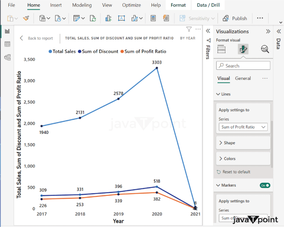Viewport: 284px width, 227px height.
Task: Switch to the General format tab
Action: click(243, 79)
